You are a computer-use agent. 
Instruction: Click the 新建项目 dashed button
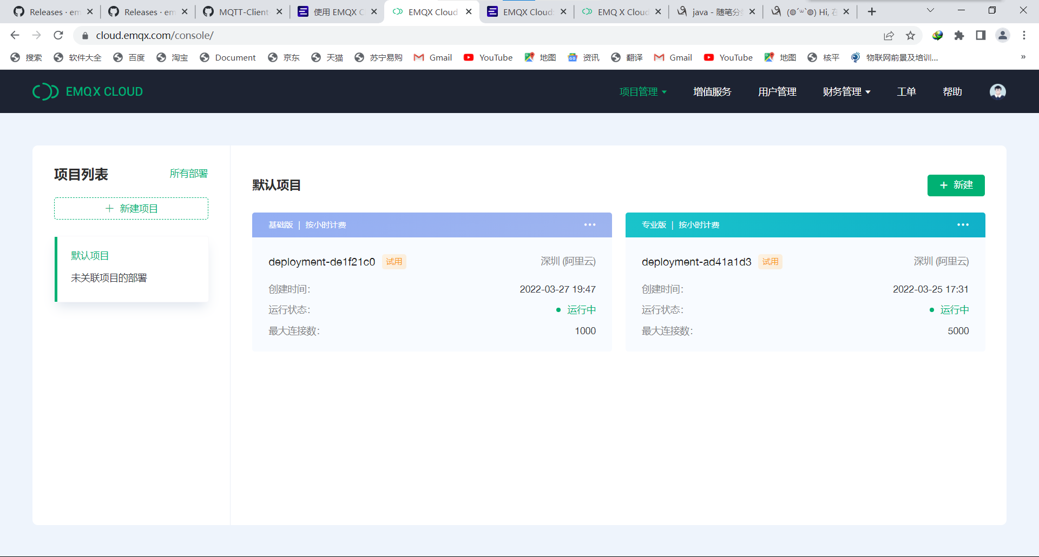coord(131,209)
